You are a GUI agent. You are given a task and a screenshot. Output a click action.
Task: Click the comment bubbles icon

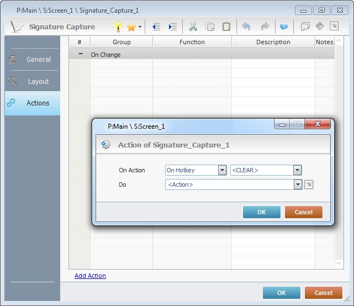305,27
